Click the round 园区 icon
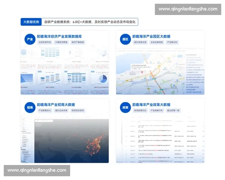225x180 pixels. point(125,39)
